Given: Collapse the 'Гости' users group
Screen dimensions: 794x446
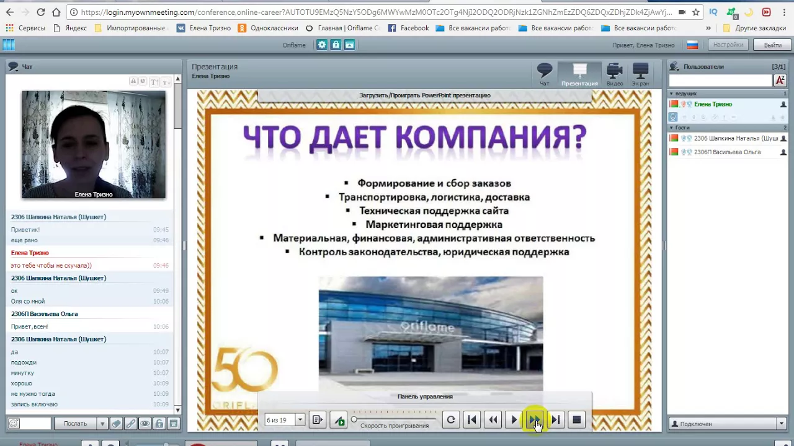Looking at the screenshot, I should [671, 128].
